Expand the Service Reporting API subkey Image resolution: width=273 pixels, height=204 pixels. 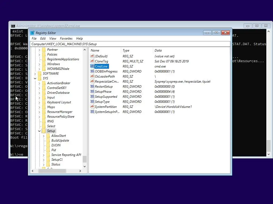tap(43, 155)
